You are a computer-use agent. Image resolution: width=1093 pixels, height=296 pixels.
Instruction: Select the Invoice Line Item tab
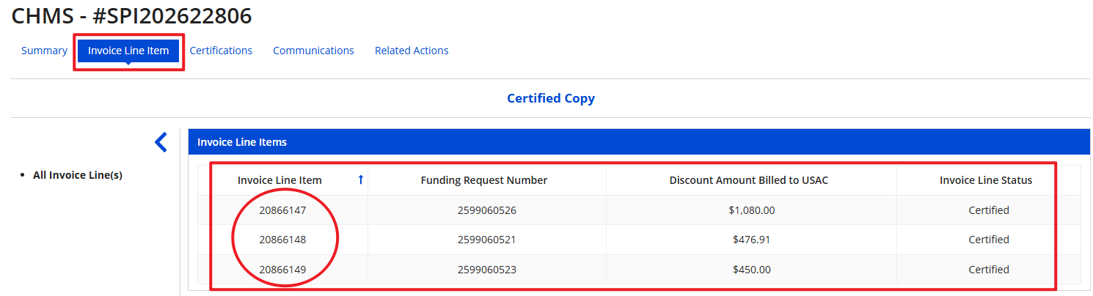point(128,51)
